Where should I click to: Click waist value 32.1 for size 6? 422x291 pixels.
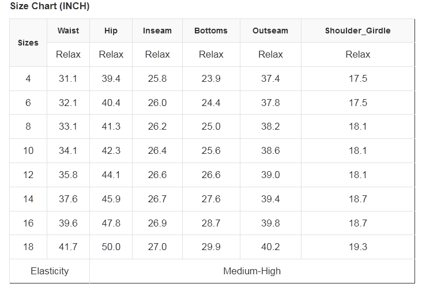click(68, 103)
